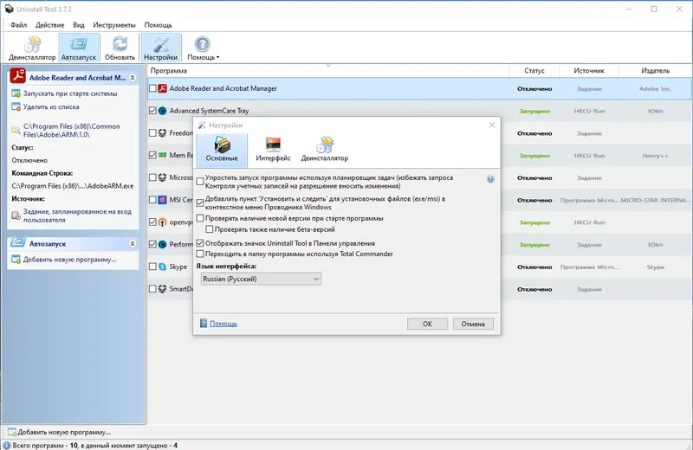The image size is (693, 450).
Task: Open the Файл menu
Action: 18,25
